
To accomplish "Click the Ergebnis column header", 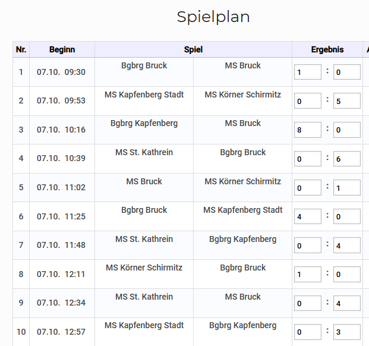I will 327,50.
